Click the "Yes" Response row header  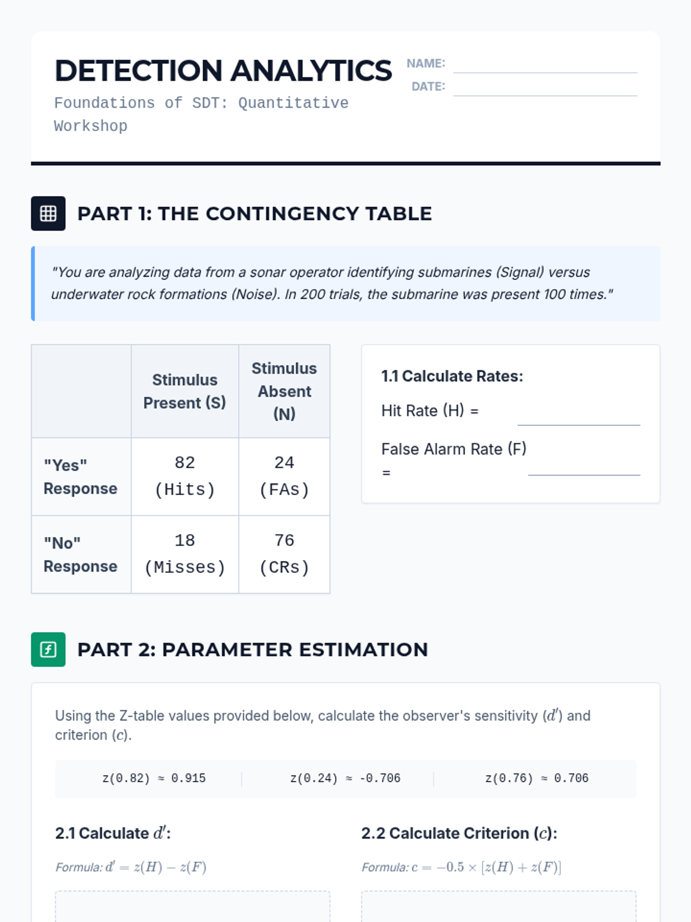[x=81, y=477]
